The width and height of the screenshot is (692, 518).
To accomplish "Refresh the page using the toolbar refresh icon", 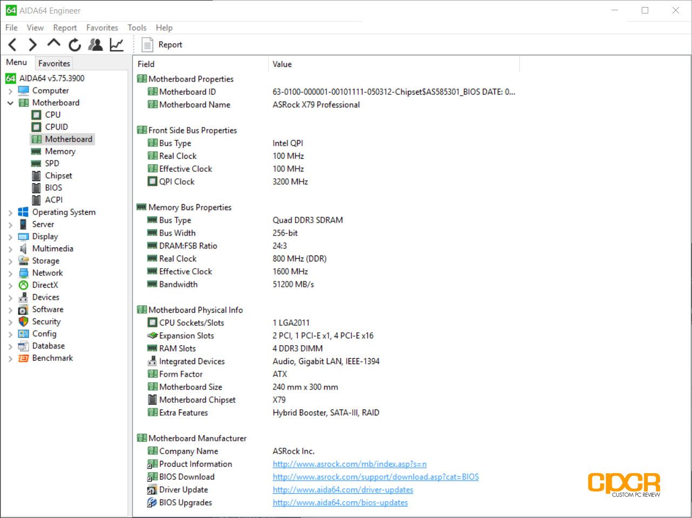I will coord(75,45).
